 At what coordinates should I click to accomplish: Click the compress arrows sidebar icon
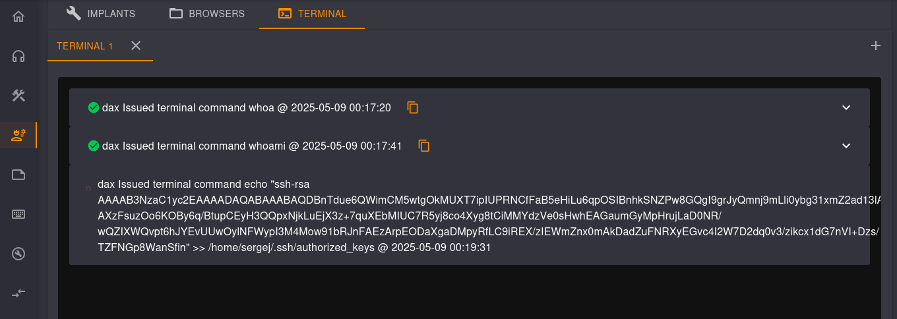pyautogui.click(x=18, y=293)
